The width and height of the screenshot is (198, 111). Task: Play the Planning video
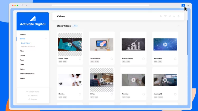(133, 80)
